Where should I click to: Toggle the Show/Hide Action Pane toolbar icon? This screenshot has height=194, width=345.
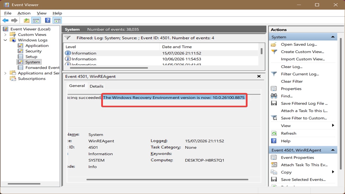point(57,20)
